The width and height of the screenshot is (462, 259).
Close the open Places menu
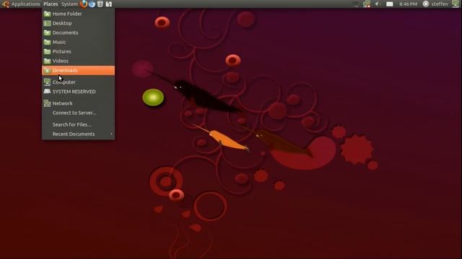coord(51,4)
